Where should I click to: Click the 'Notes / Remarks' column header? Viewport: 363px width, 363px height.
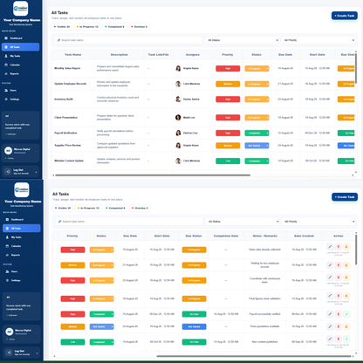[x=265, y=236]
